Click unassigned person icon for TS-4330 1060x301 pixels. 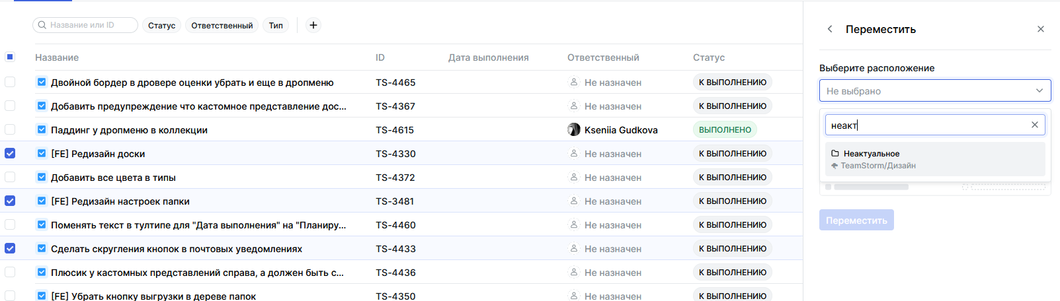(574, 154)
